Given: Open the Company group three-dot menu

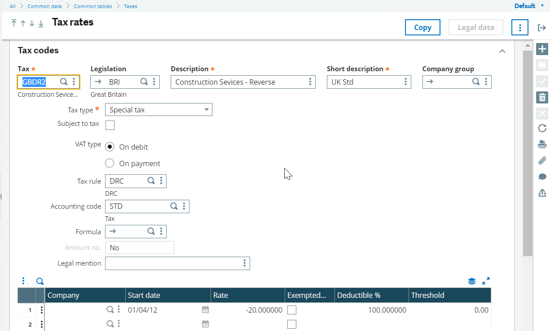Looking at the screenshot, I should tap(486, 82).
